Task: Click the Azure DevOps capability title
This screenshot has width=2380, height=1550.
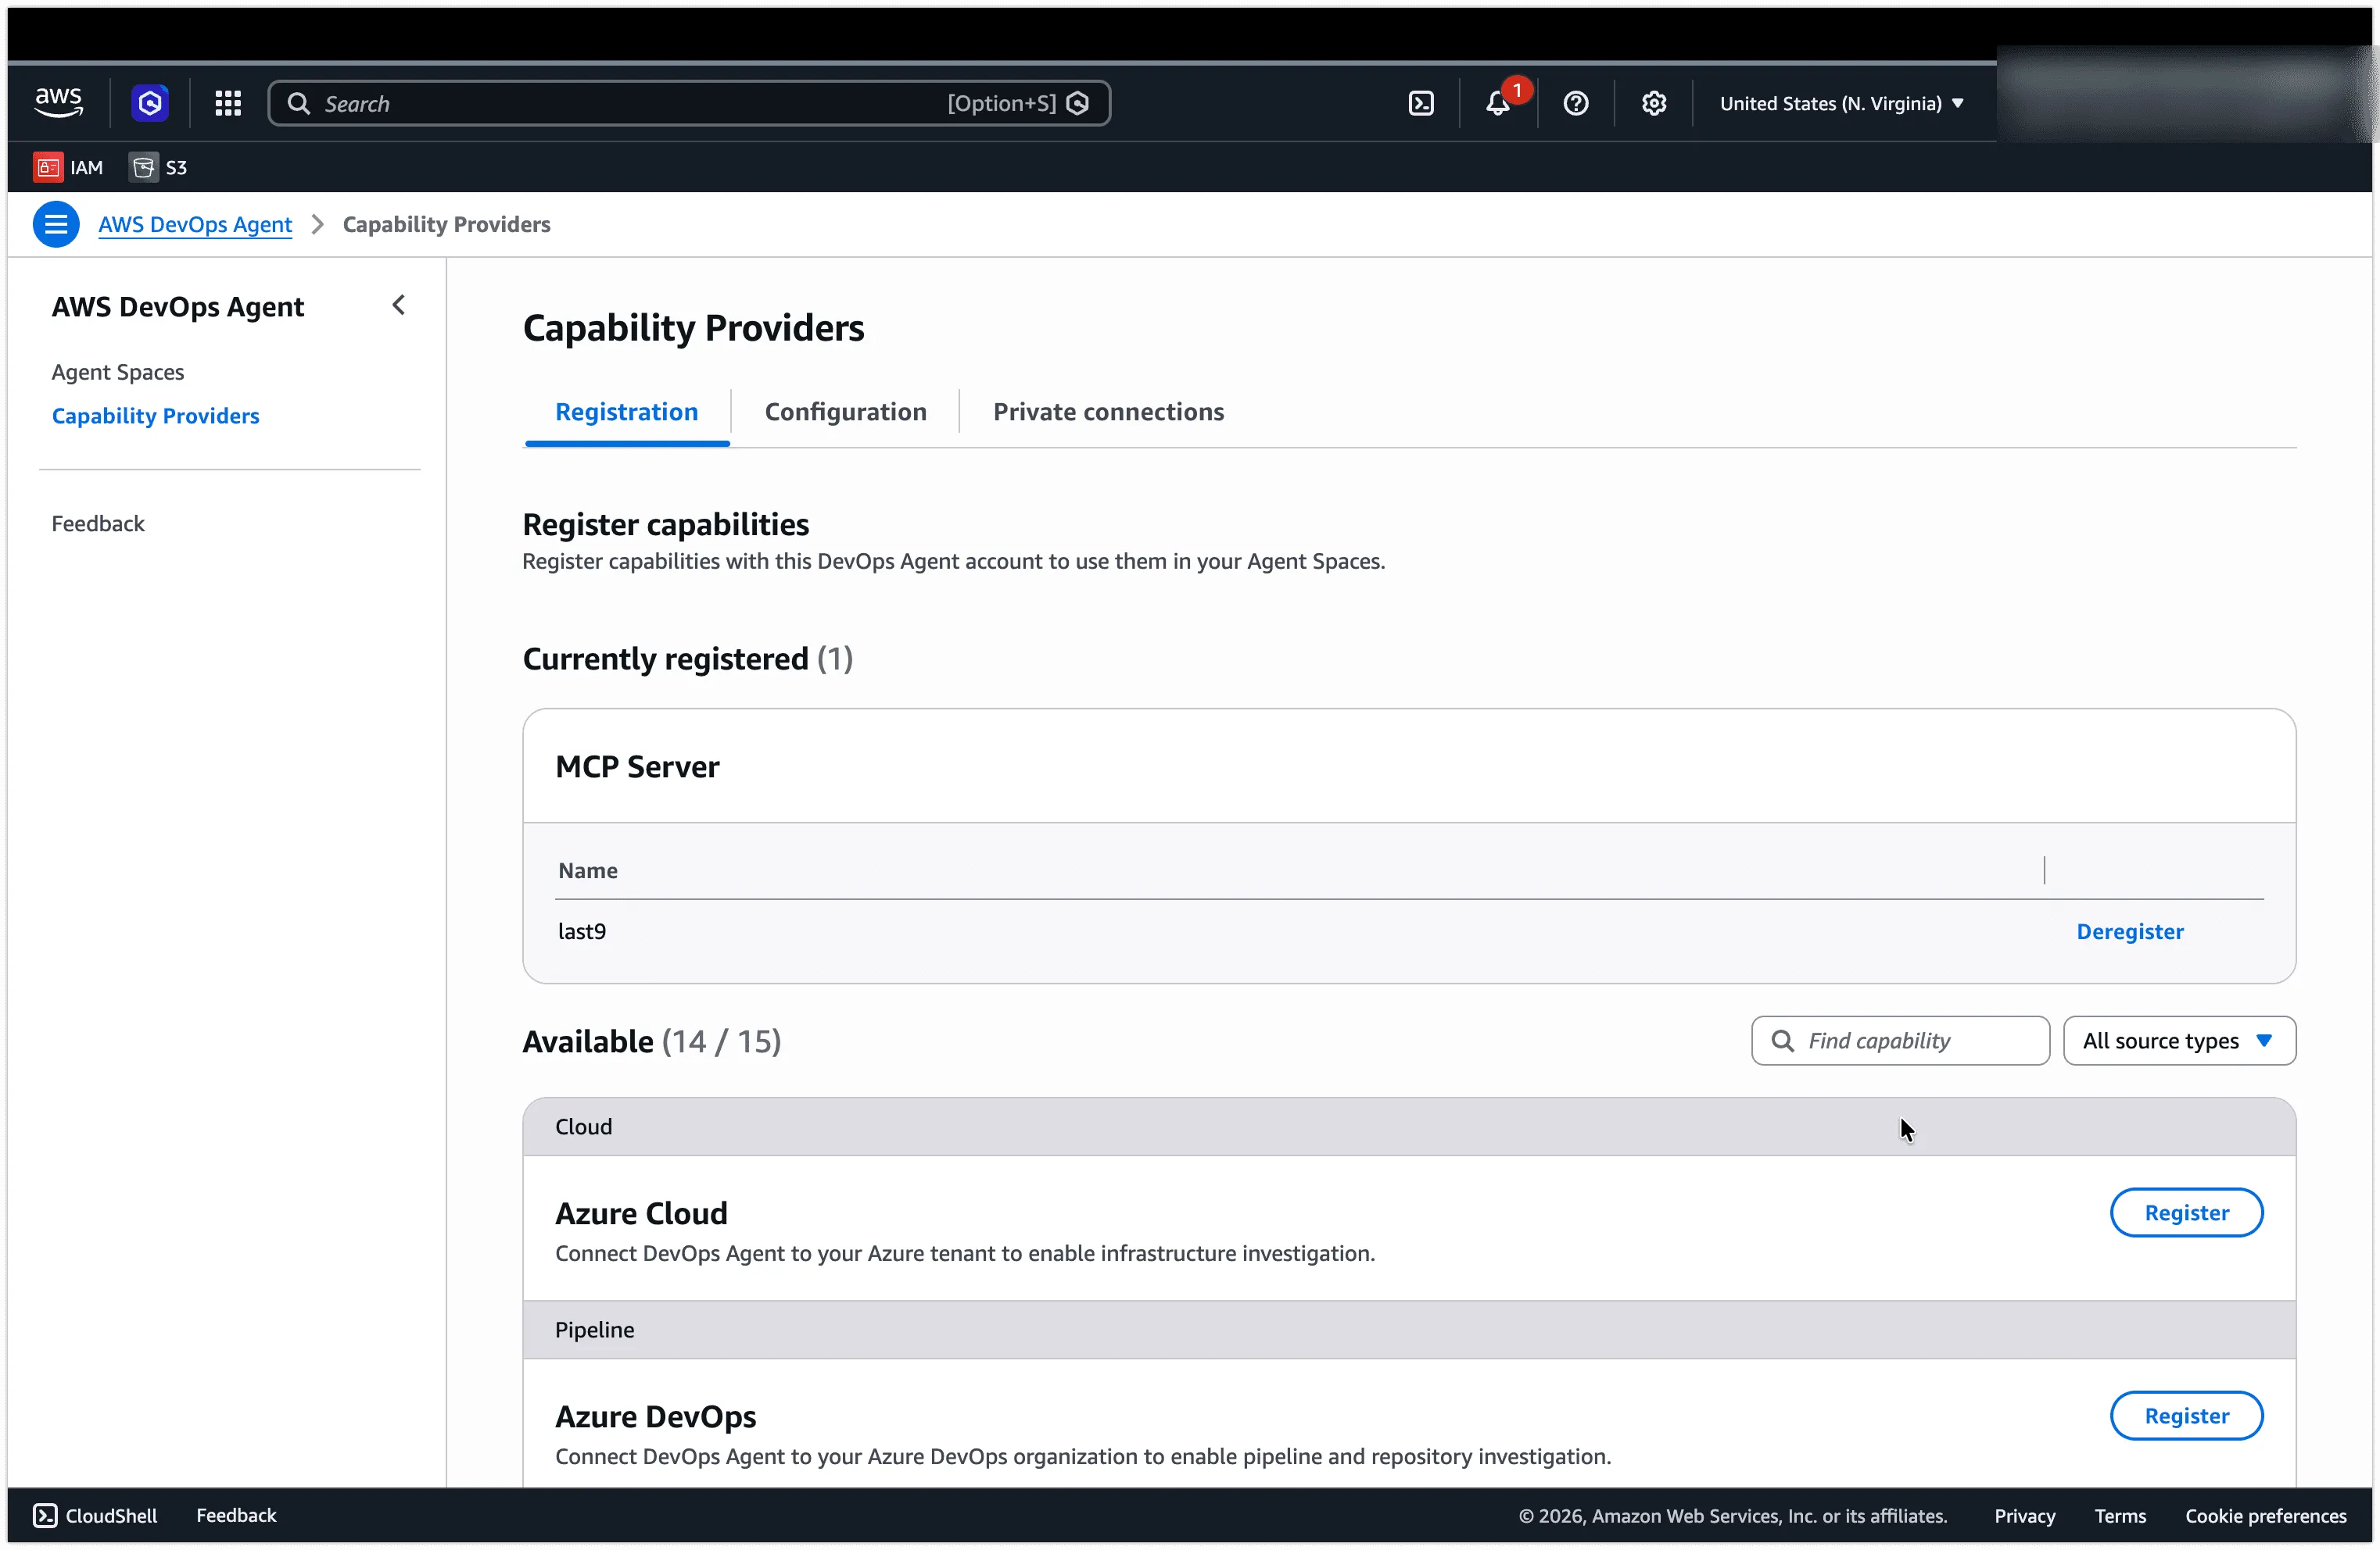Action: pos(655,1416)
